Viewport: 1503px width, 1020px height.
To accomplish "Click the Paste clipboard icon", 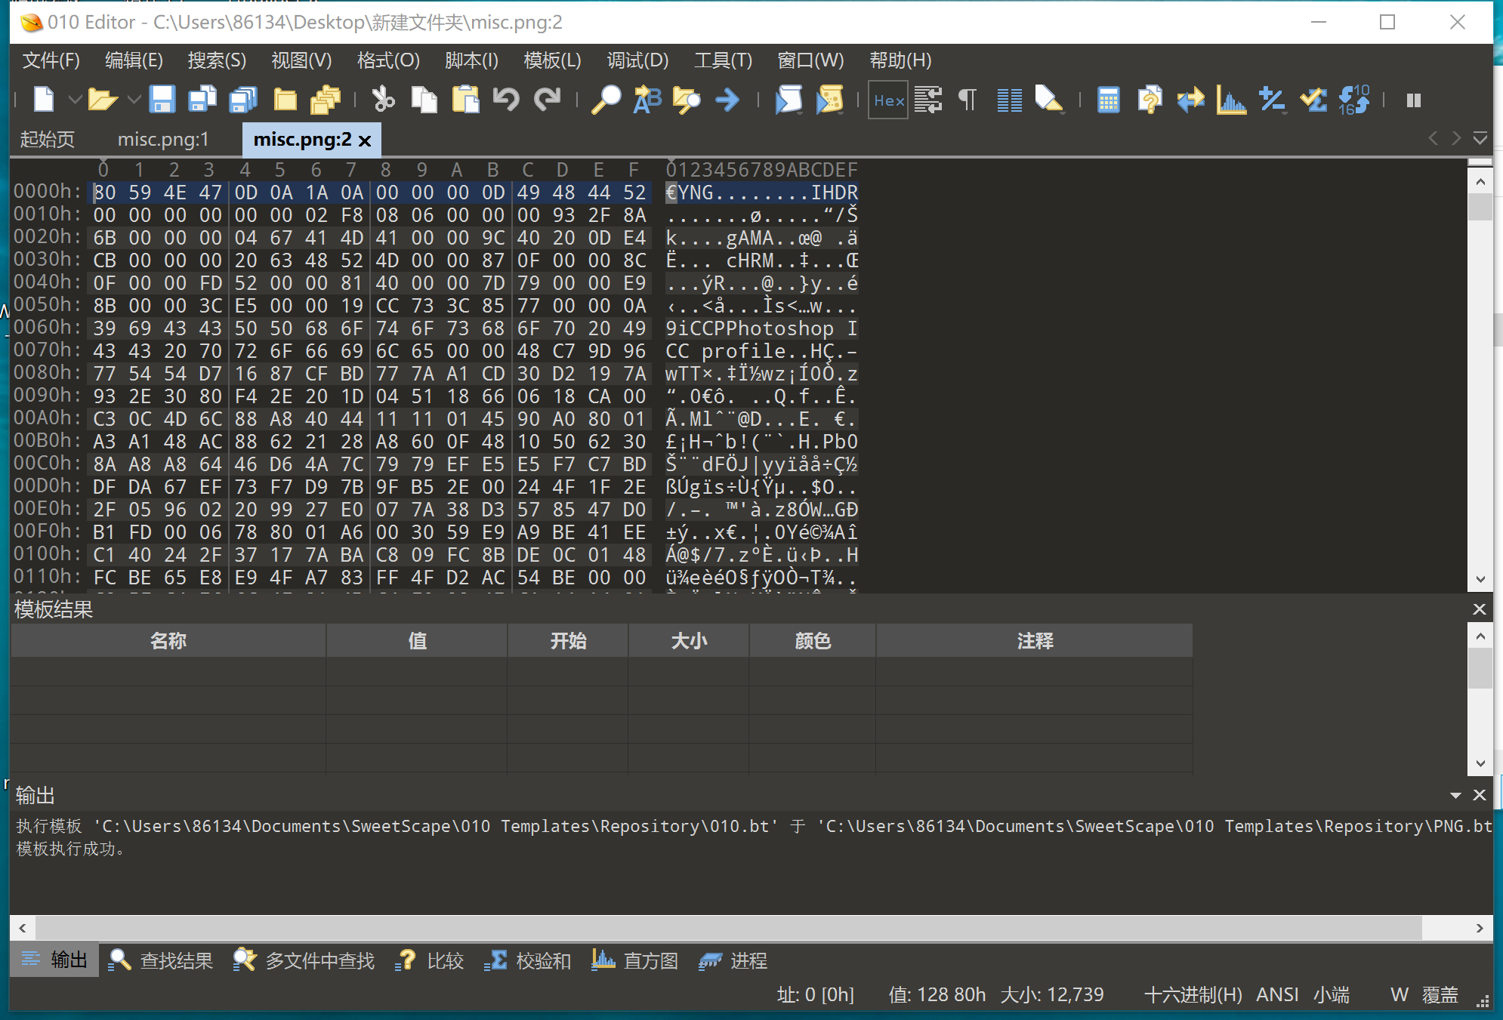I will coord(465,100).
